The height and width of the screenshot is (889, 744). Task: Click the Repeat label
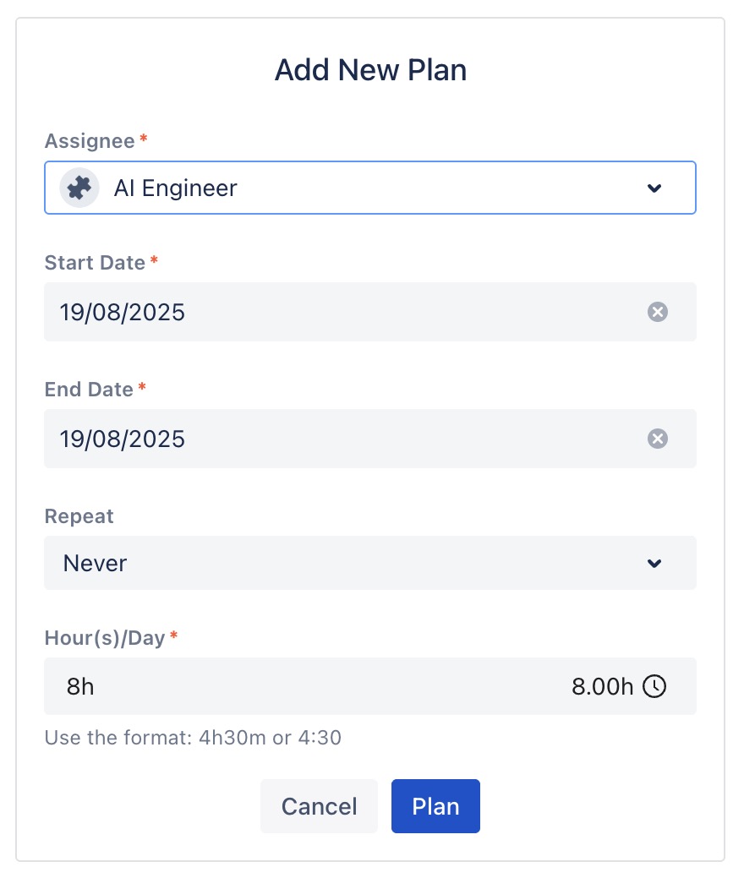pyautogui.click(x=79, y=516)
